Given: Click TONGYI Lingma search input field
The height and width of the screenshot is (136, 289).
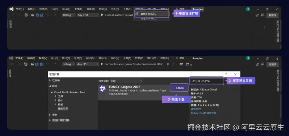Looking at the screenshot, I should coord(206,81).
